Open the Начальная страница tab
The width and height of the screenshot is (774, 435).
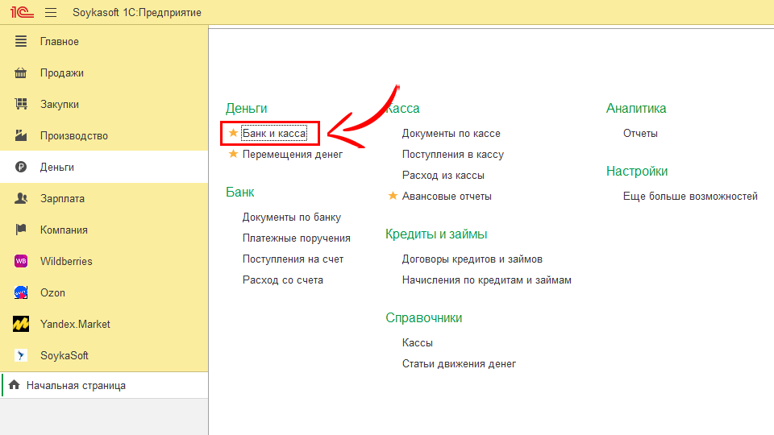coord(76,386)
